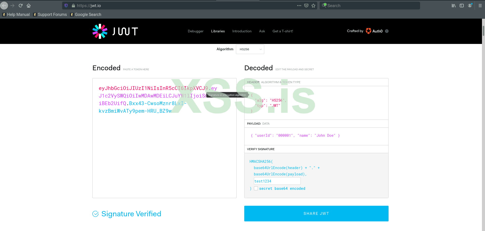Go to the Debugger section
This screenshot has height=231, width=485.
click(x=196, y=31)
